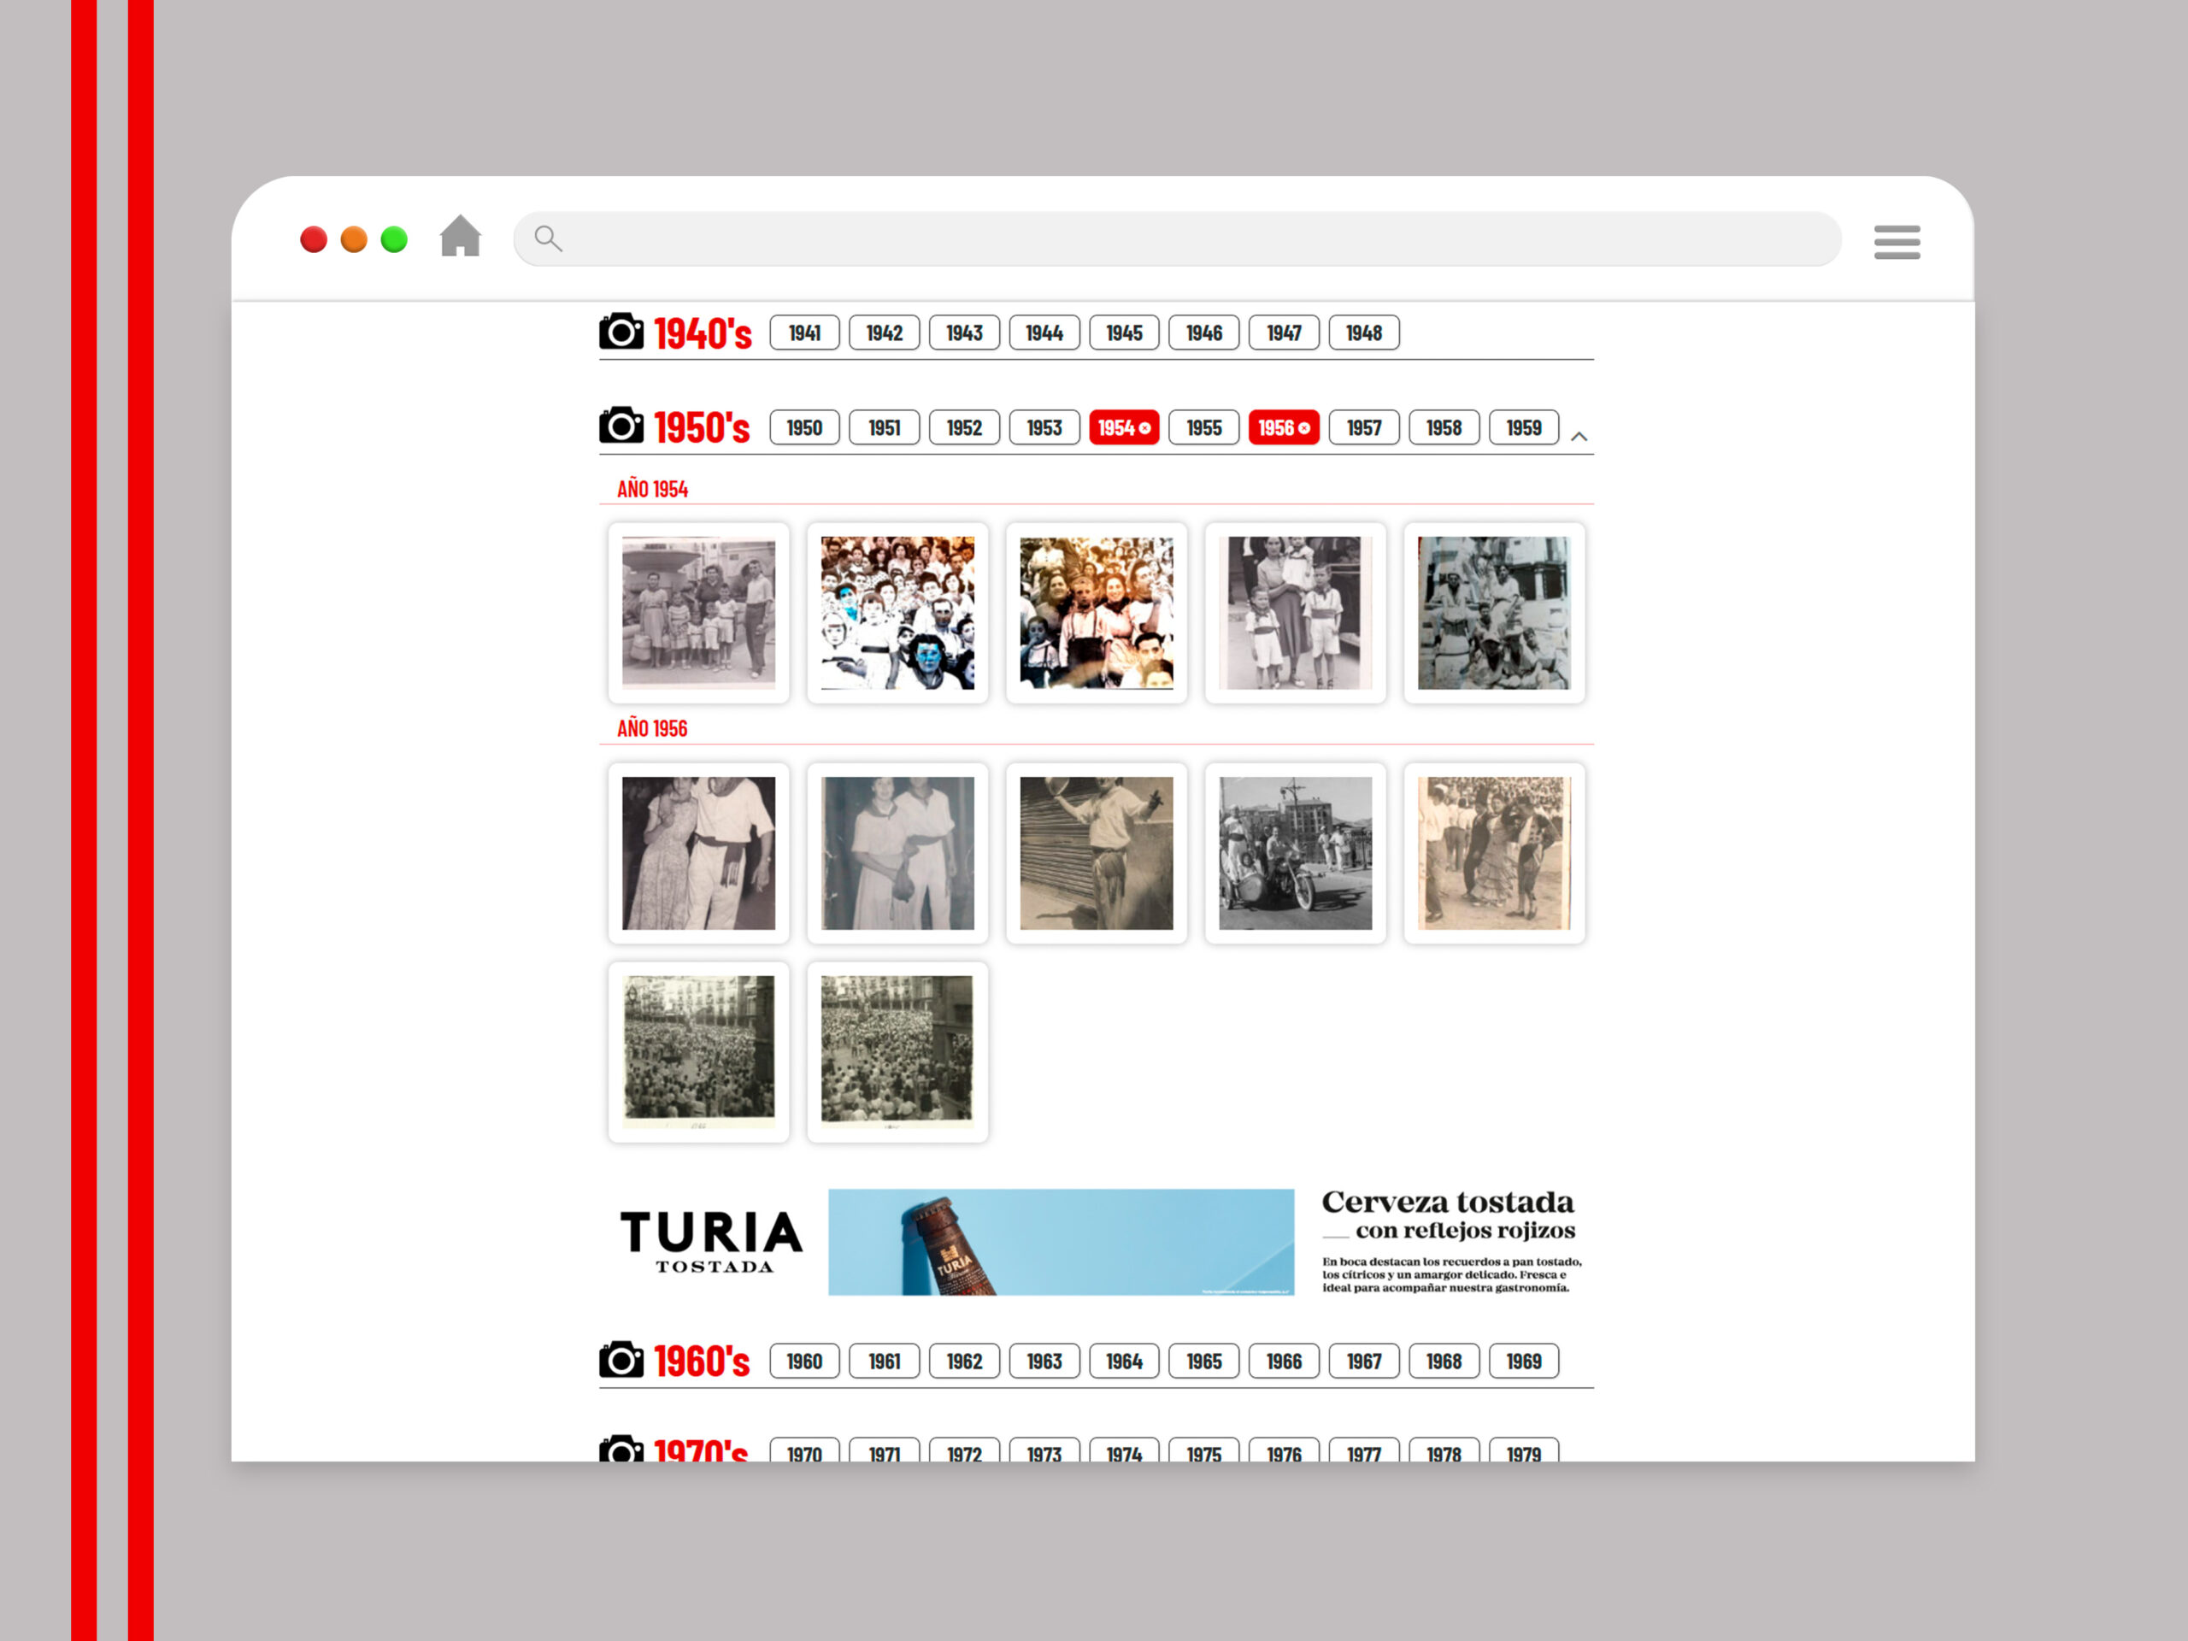
Task: Collapse the 1950's section with the chevron
Action: (1579, 436)
